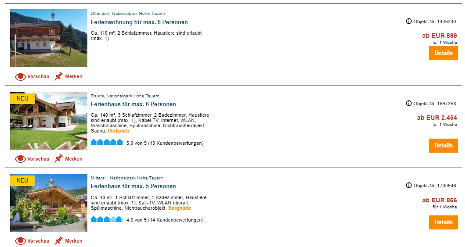Select the Mittersill log cabin photo thumbnail
Viewport: 465px width, 247px height.
(49, 203)
